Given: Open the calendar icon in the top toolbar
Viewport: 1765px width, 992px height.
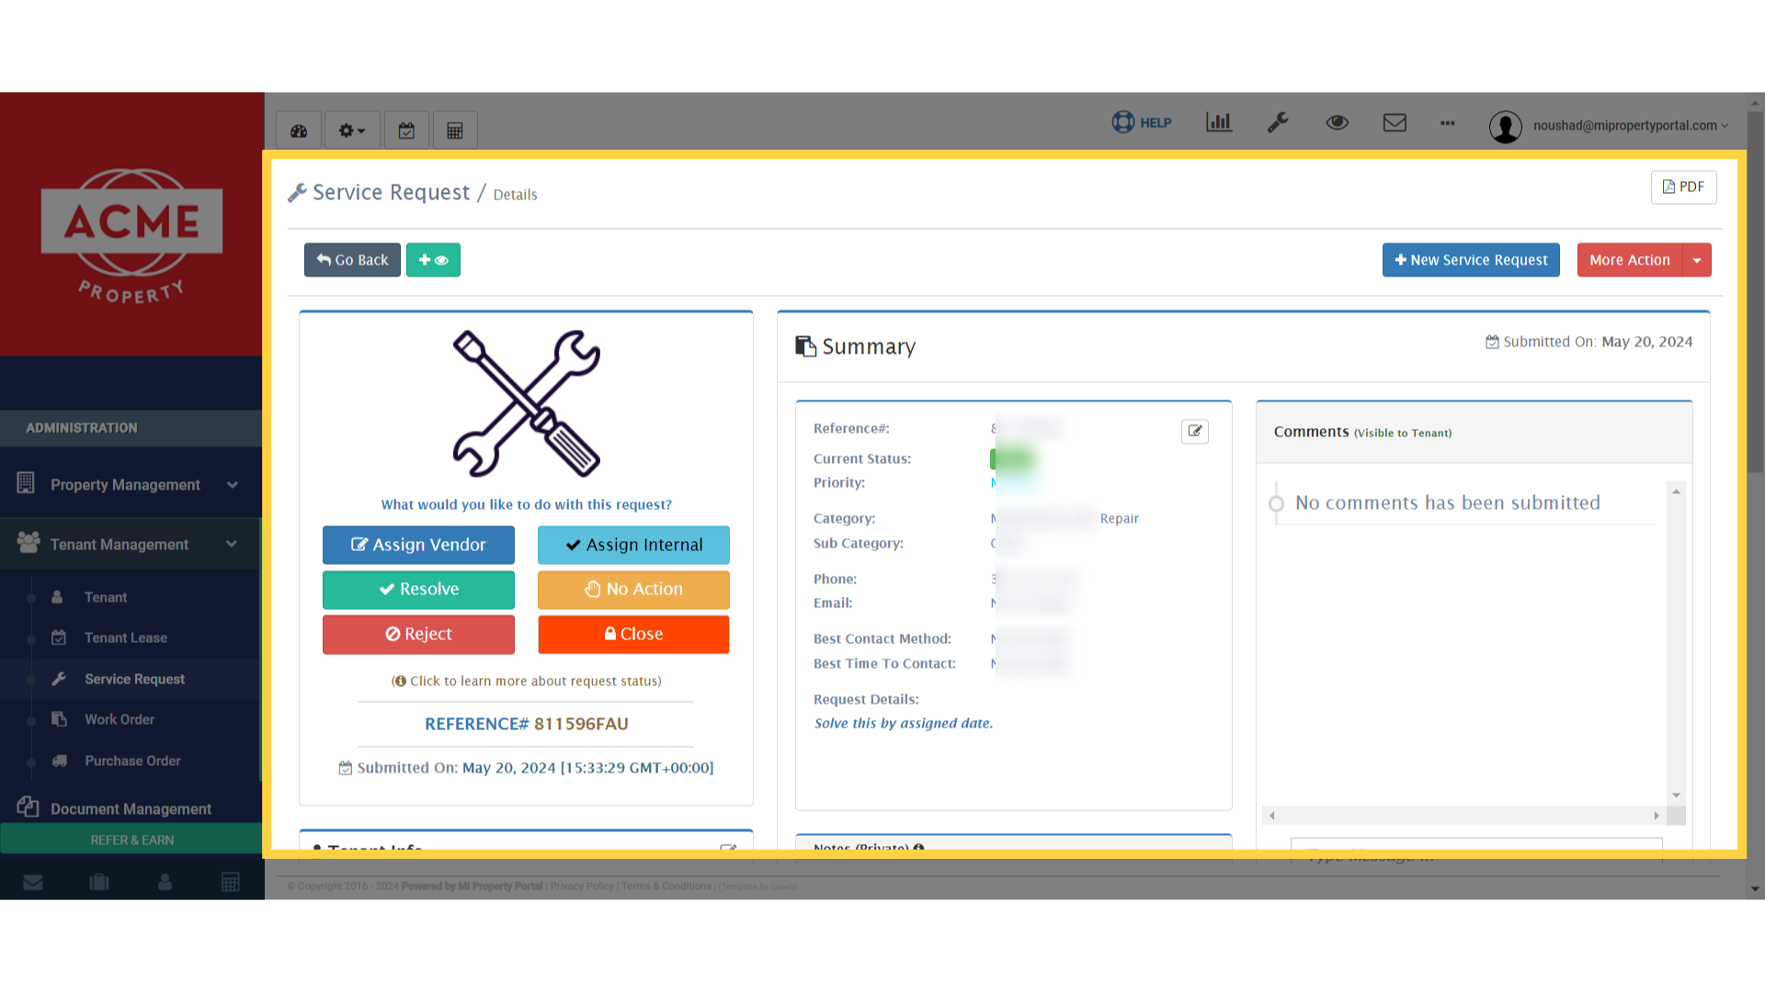Looking at the screenshot, I should (x=406, y=130).
